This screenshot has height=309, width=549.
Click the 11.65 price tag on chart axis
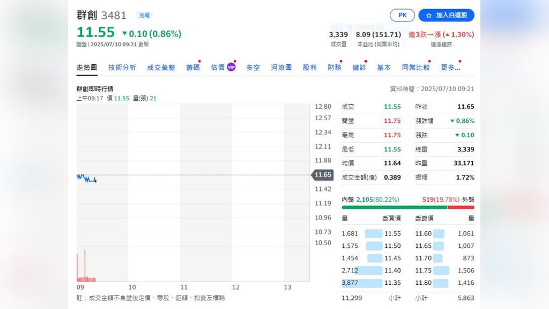[322, 175]
